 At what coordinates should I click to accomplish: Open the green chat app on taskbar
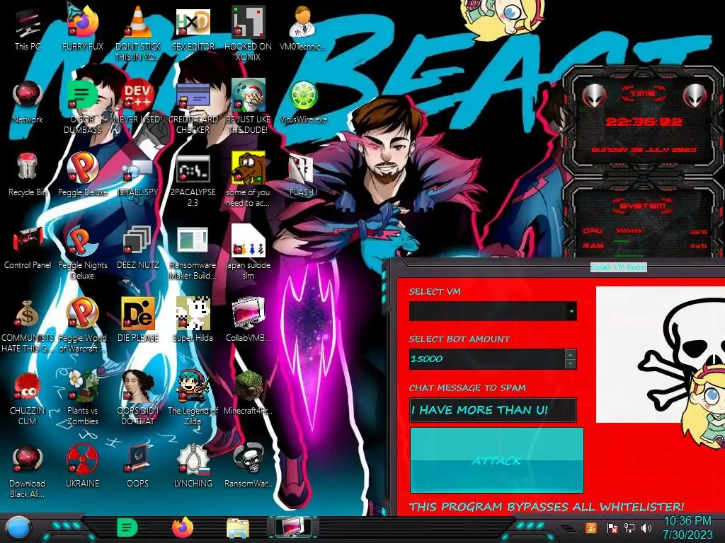pos(127,527)
